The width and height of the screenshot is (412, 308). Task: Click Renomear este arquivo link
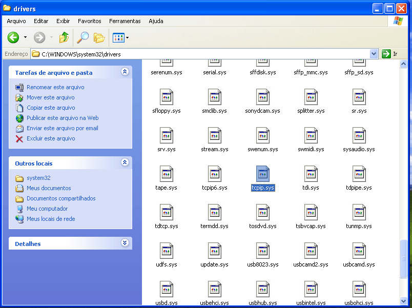55,87
